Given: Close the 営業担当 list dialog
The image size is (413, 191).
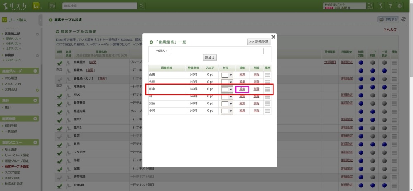Looking at the screenshot, I should pyautogui.click(x=273, y=37).
